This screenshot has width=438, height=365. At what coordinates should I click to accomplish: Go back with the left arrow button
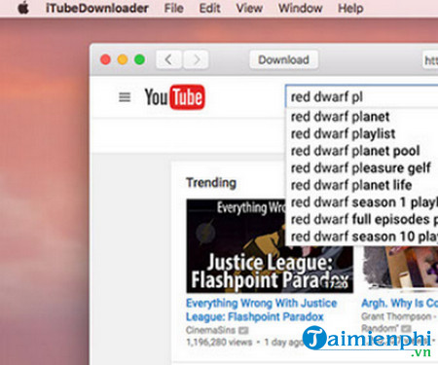click(x=168, y=59)
